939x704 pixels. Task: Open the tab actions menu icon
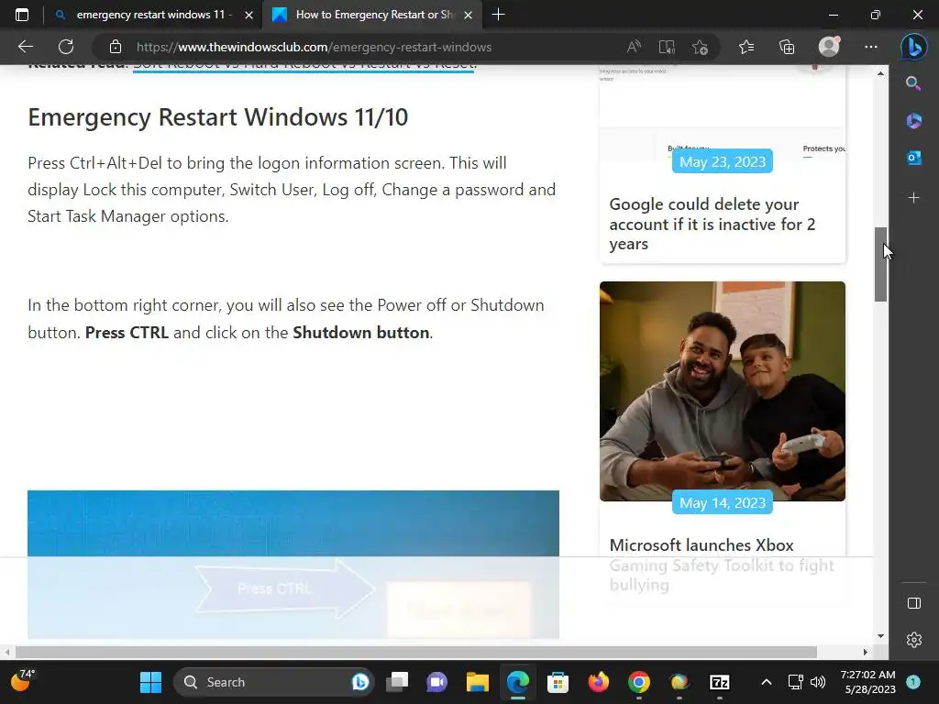[22, 15]
